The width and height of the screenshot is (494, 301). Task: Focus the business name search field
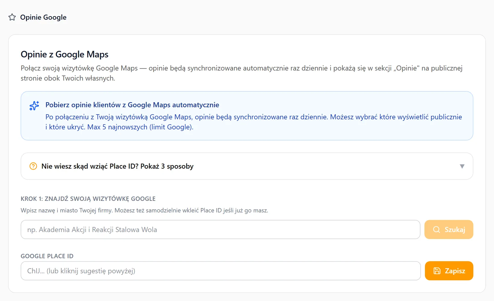[x=220, y=229]
